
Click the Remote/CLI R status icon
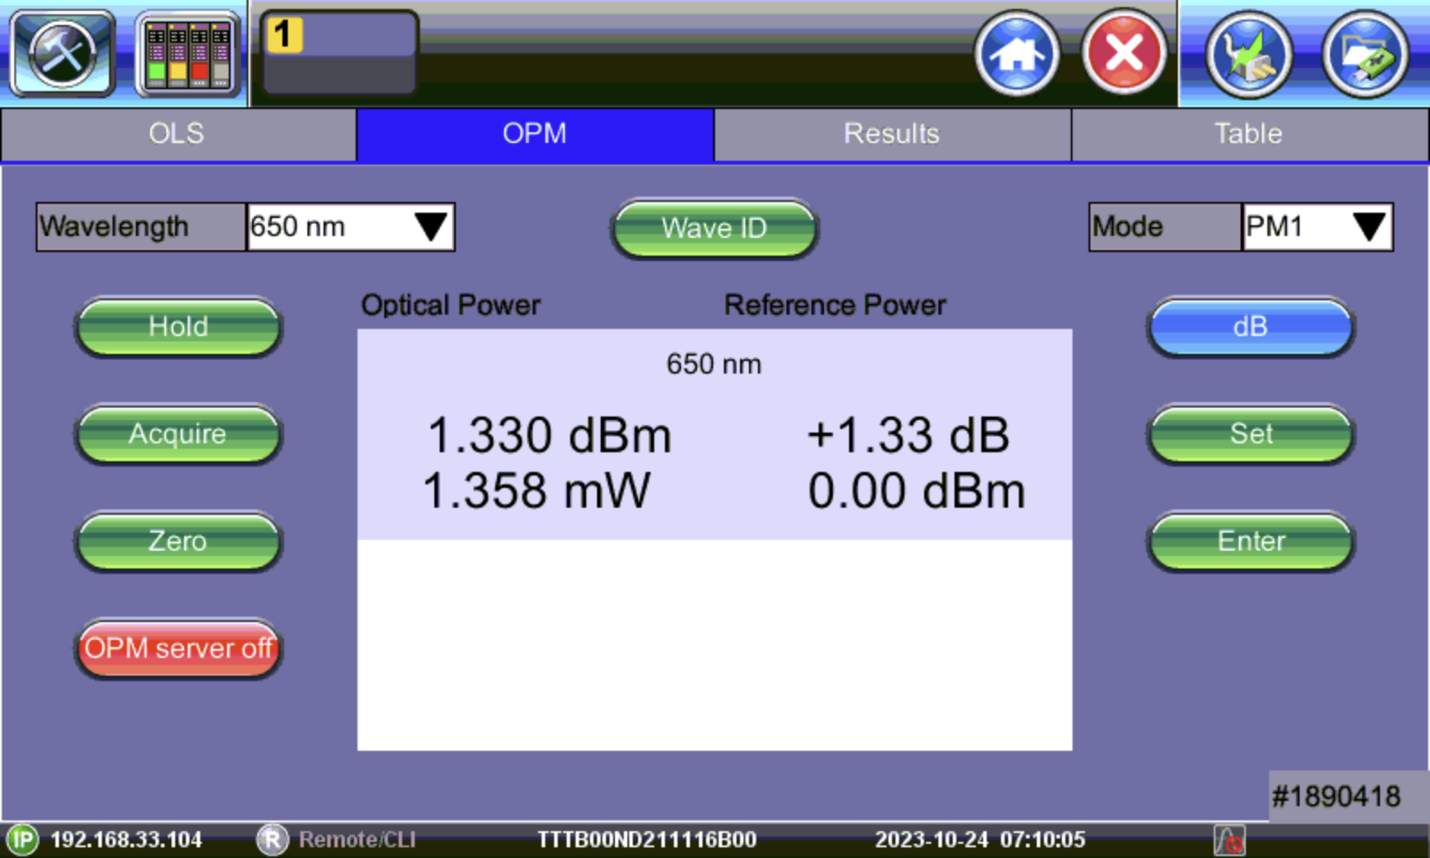(272, 840)
